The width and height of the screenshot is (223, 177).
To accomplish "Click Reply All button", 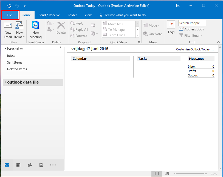I will [x=79, y=30].
